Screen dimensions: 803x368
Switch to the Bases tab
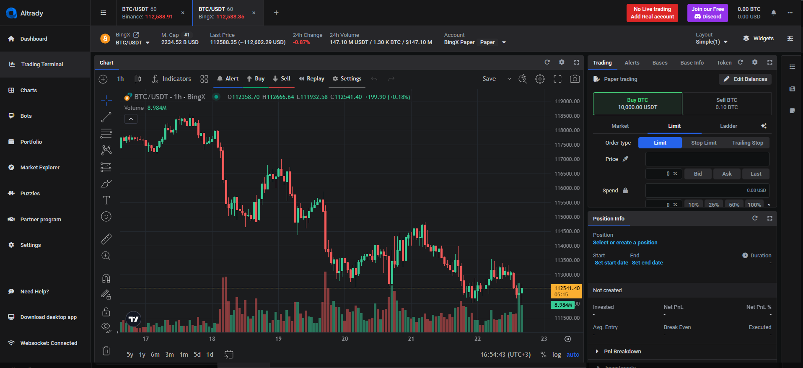(x=660, y=63)
